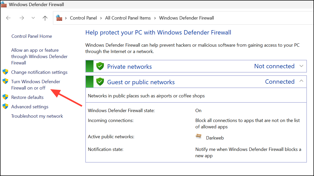Open the recent locations dropdown arrow
The image size is (314, 176).
click(33, 18)
